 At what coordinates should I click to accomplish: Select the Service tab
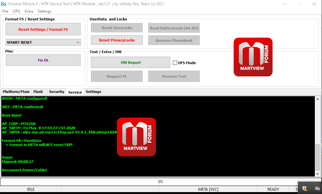[75, 92]
